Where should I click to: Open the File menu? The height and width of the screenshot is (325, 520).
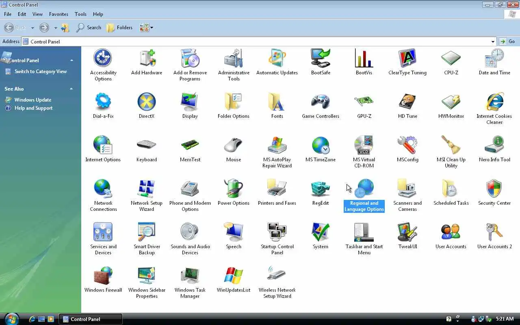click(x=8, y=14)
